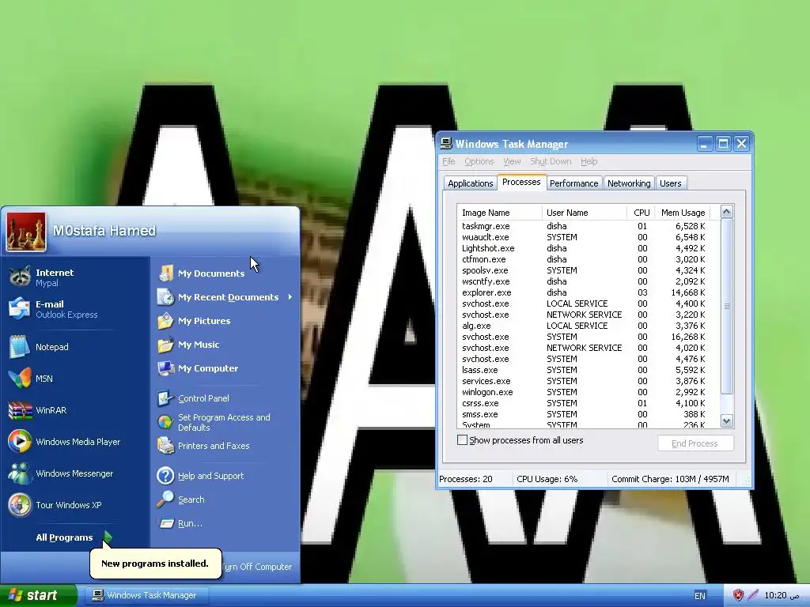Image resolution: width=810 pixels, height=607 pixels.
Task: Sort by Image Name column header
Action: coord(500,212)
